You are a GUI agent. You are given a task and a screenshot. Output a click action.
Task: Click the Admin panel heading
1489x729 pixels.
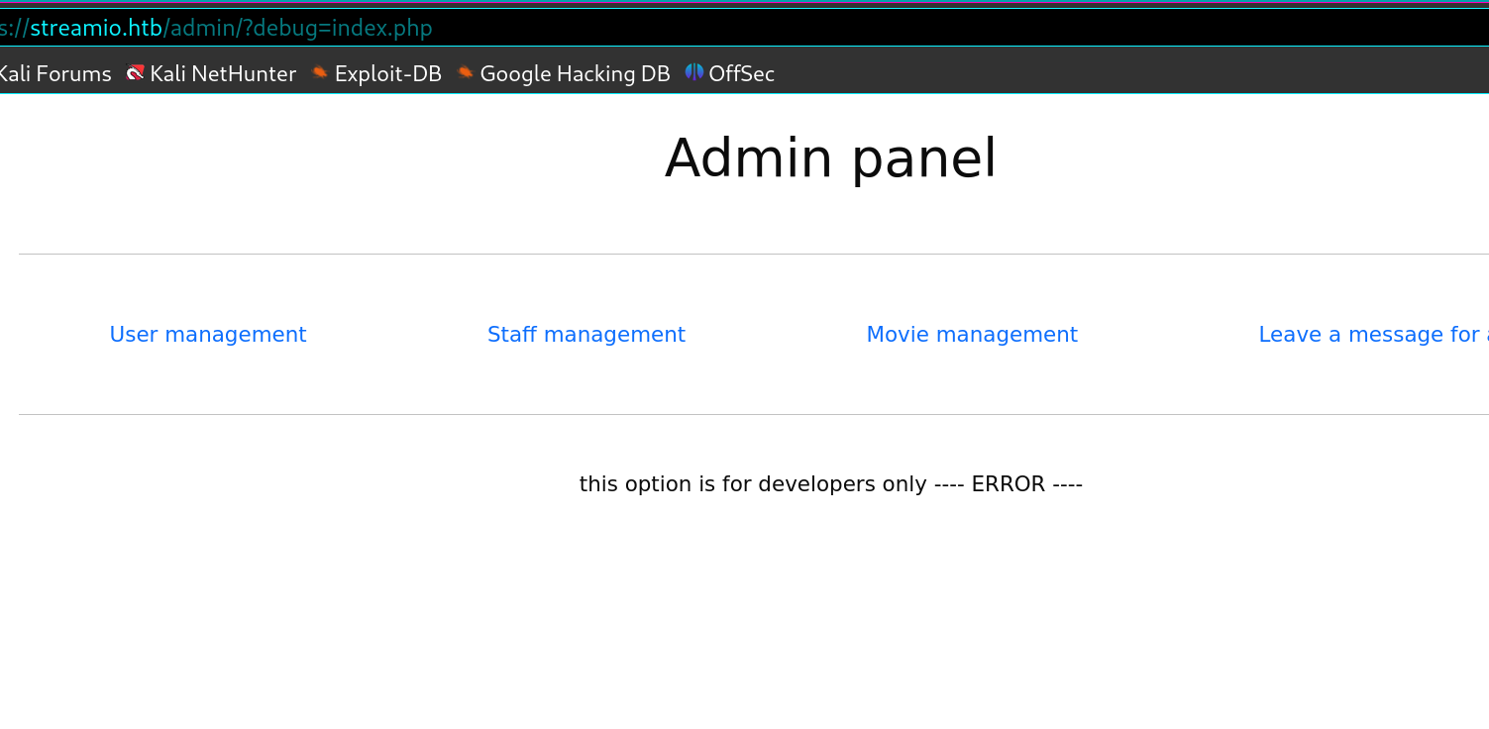point(830,158)
